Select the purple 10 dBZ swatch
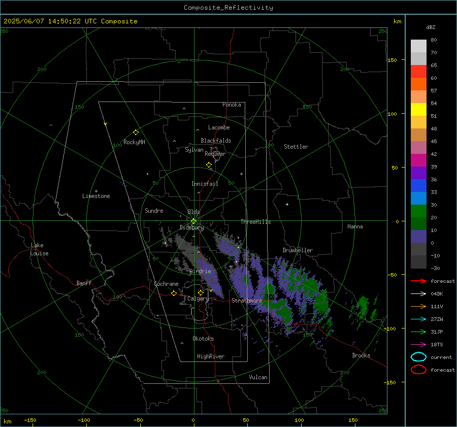The width and height of the screenshot is (457, 427). (x=418, y=236)
